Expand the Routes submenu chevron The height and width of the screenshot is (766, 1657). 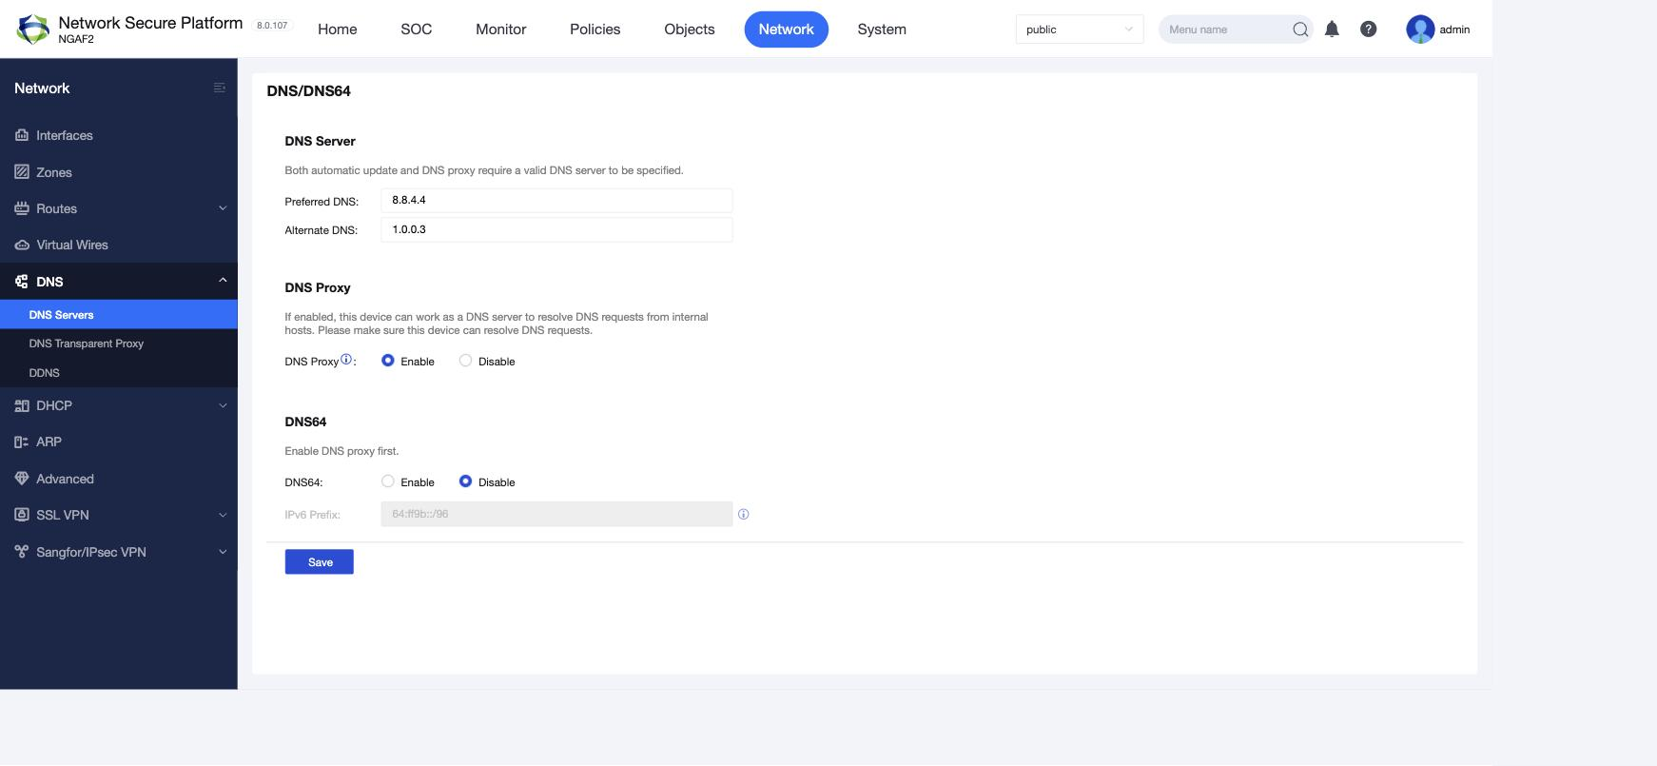223,208
